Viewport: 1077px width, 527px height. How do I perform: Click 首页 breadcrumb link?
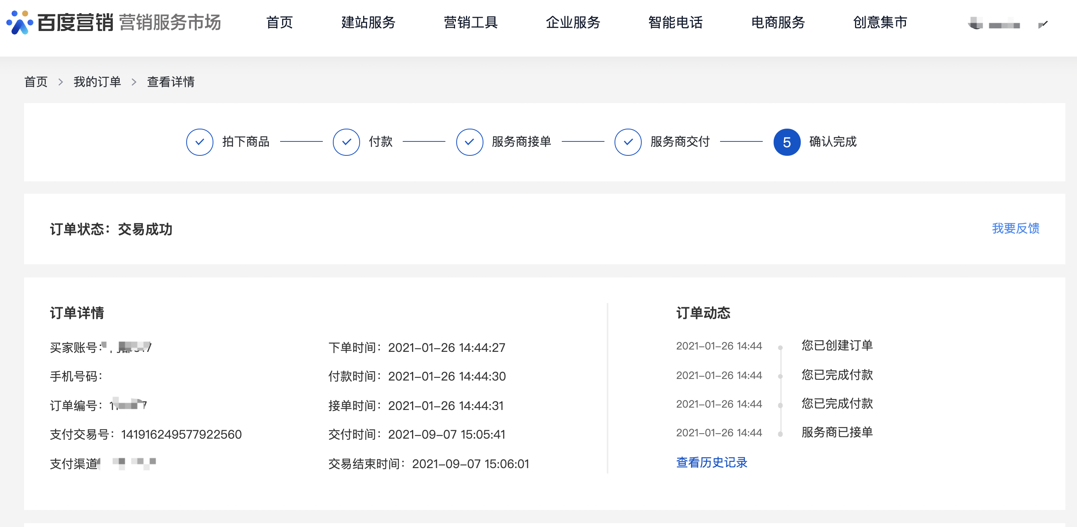point(36,82)
